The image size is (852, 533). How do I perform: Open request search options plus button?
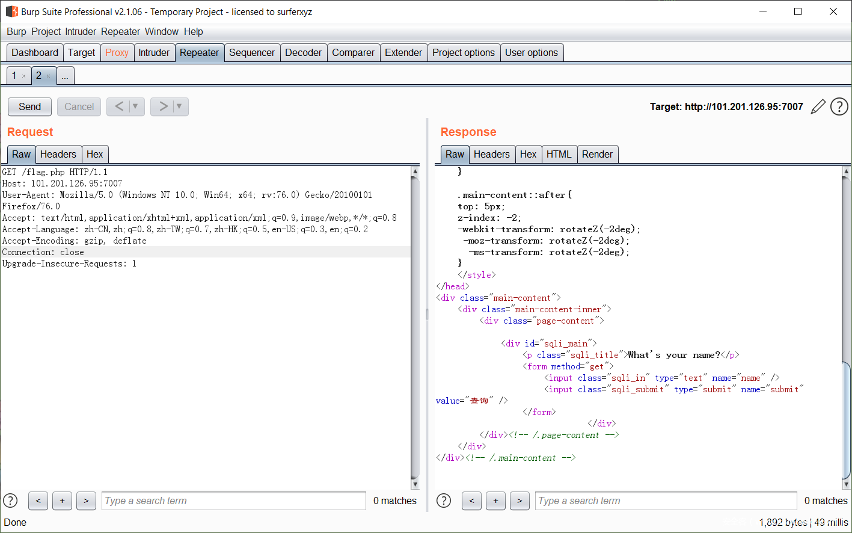(62, 501)
